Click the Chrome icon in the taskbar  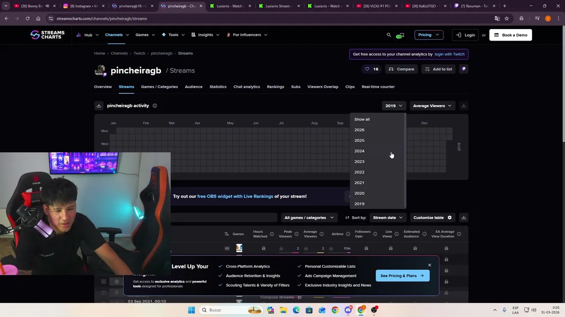coord(335,310)
